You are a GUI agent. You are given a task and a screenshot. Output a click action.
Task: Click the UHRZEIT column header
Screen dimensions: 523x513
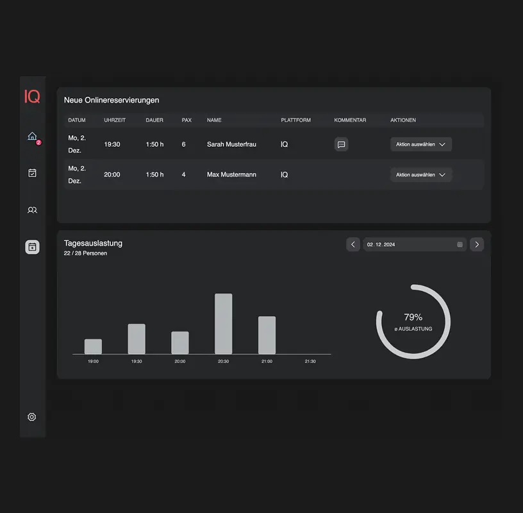[x=115, y=120]
